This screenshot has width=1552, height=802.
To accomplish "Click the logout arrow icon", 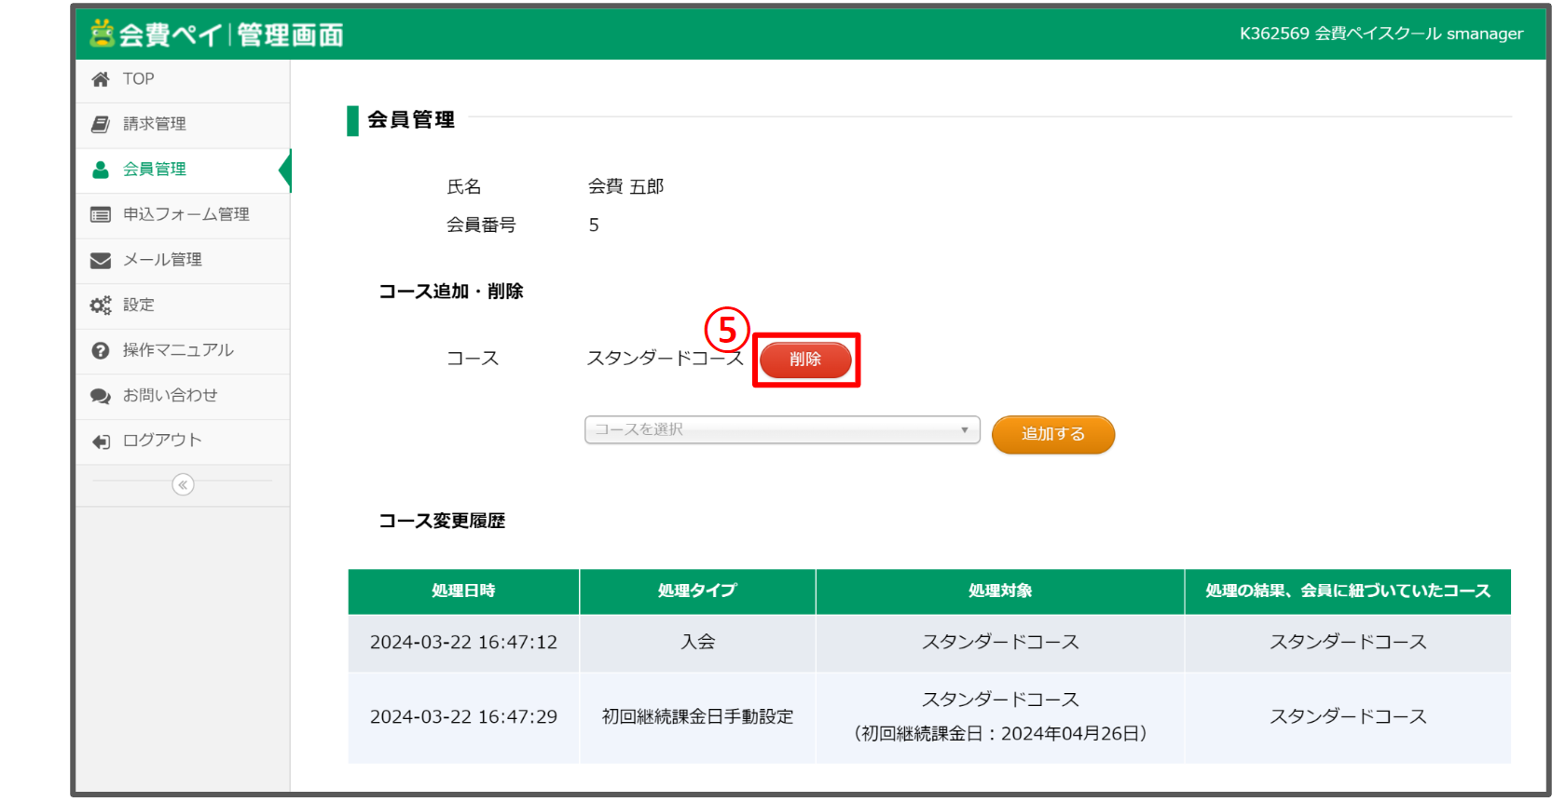I will pos(101,442).
